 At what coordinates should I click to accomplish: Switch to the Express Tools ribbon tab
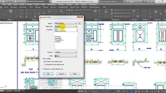[x=74, y=7]
